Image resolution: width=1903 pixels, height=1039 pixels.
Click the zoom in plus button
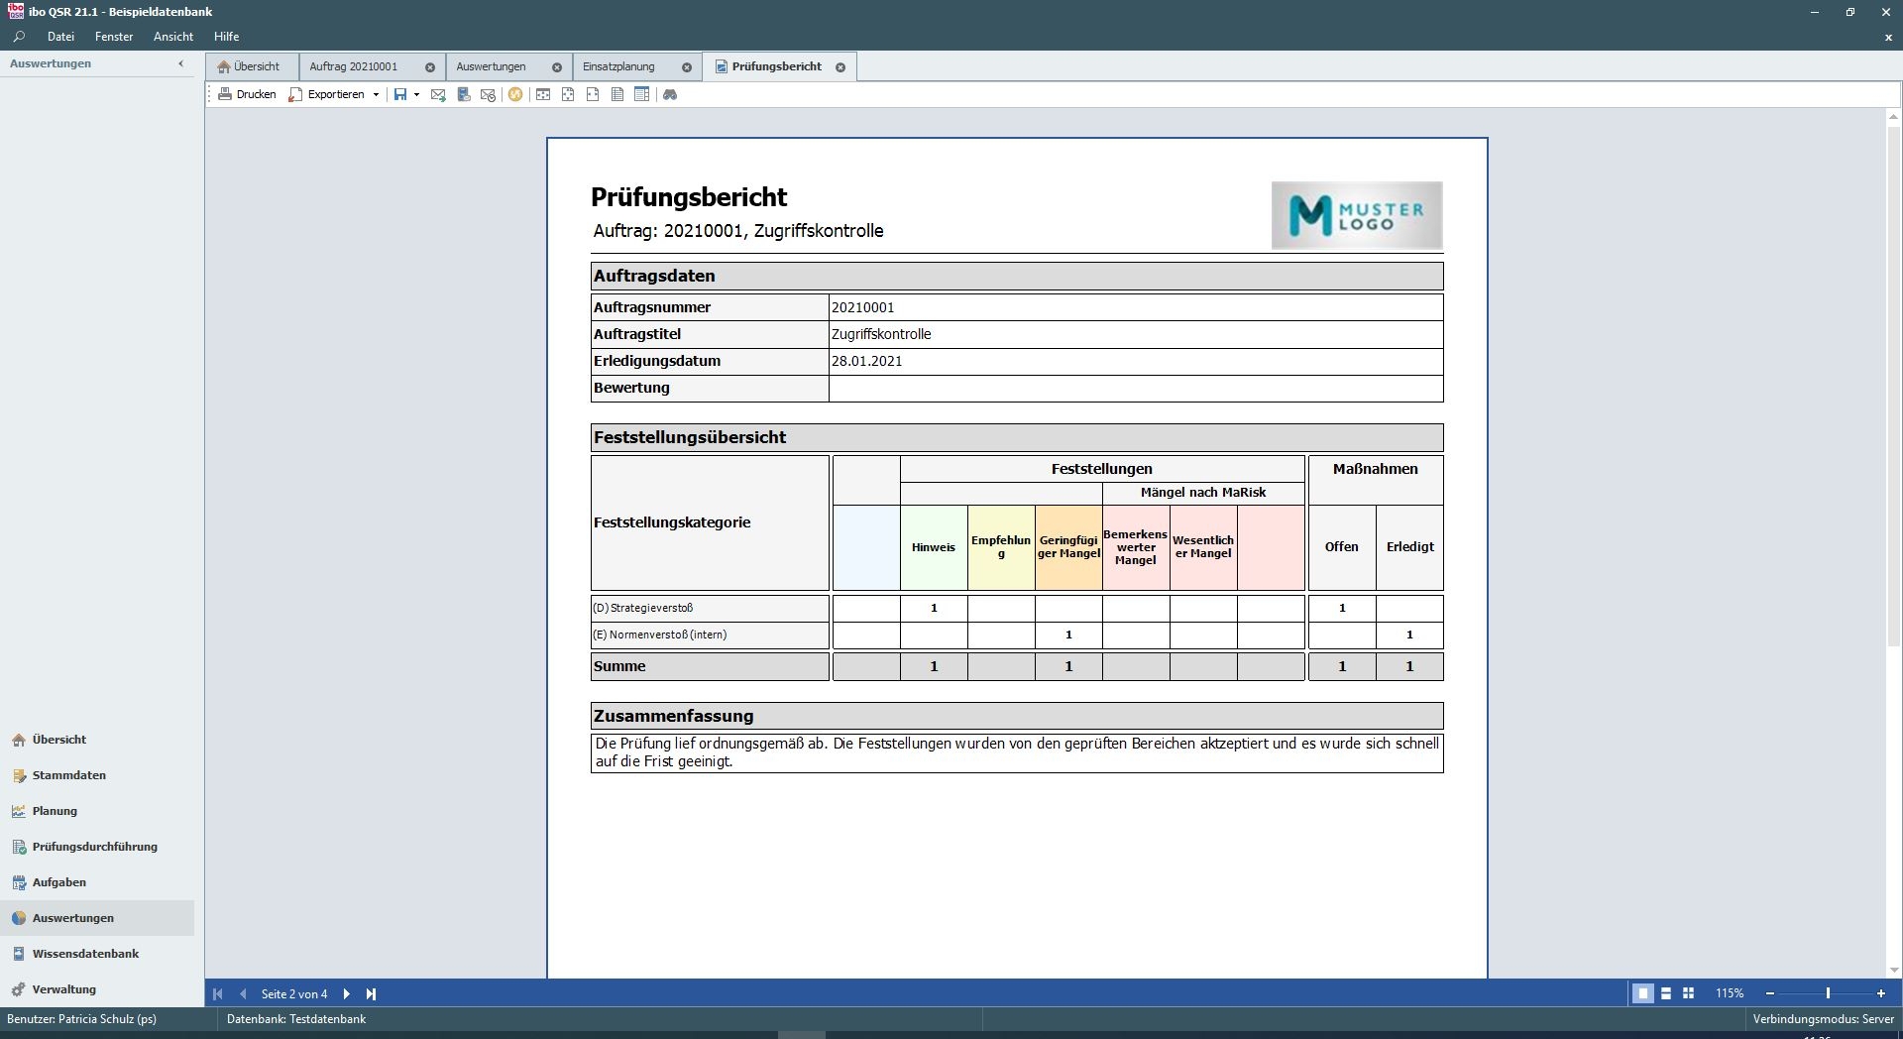(1881, 993)
